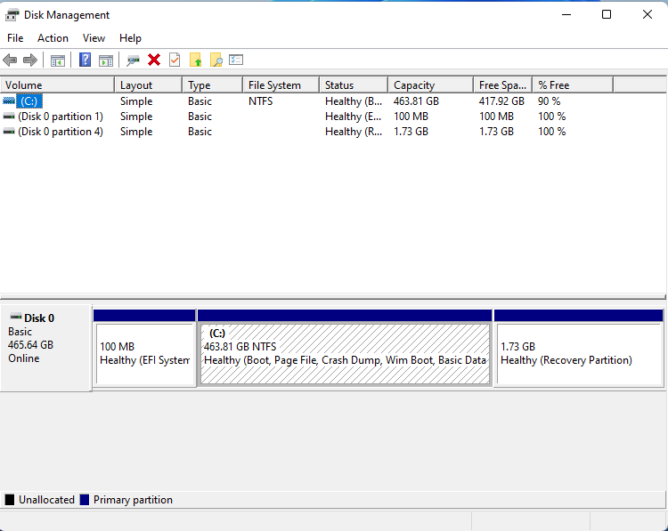Toggle the Show/Hide Action Pane icon

coord(106,60)
